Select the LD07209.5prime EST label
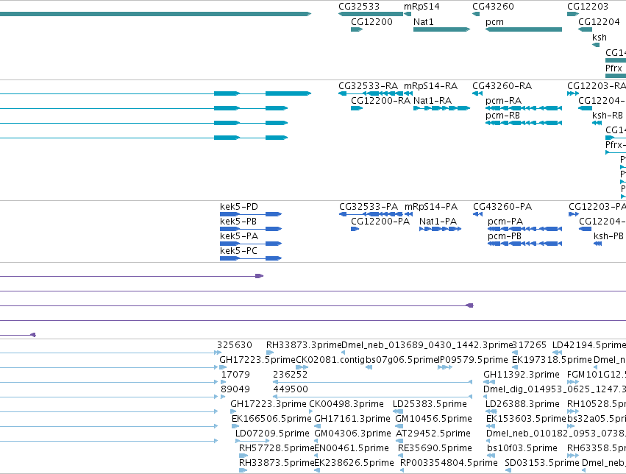The height and width of the screenshot is (474, 626). 272,434
